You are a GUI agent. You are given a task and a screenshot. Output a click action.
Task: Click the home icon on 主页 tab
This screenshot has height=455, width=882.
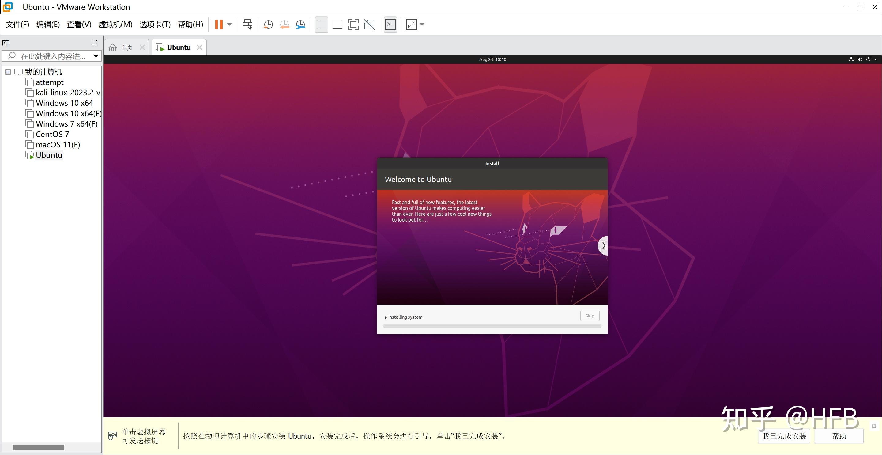[113, 47]
